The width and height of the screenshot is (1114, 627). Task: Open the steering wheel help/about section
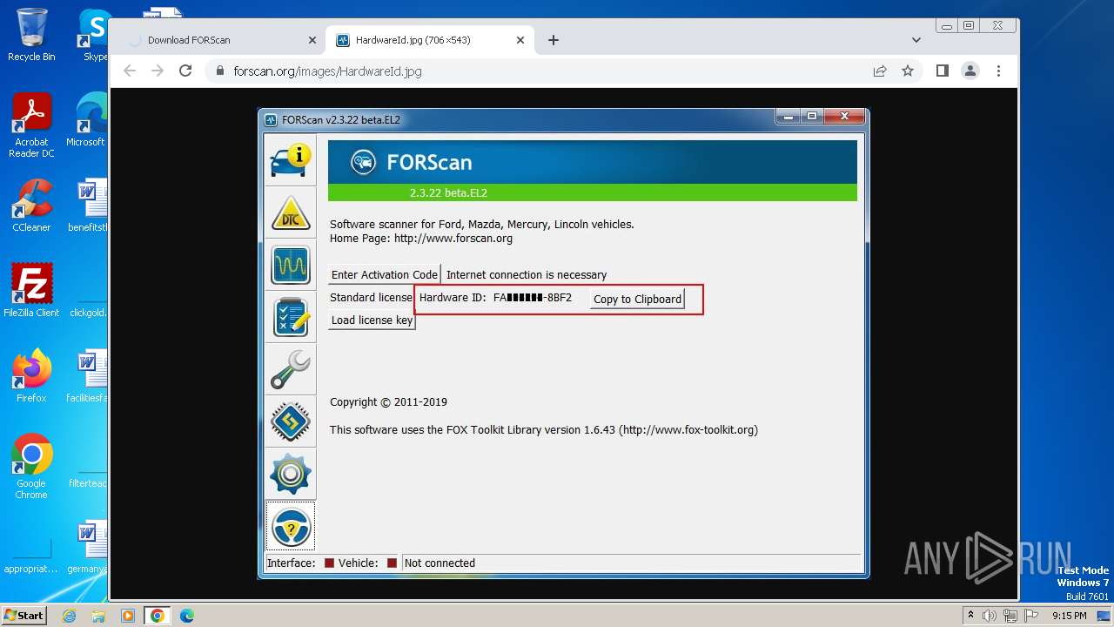(290, 526)
